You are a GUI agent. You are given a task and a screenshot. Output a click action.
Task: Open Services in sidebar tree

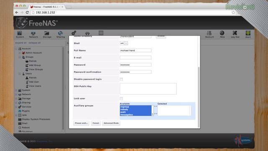pyautogui.click(x=26, y=107)
